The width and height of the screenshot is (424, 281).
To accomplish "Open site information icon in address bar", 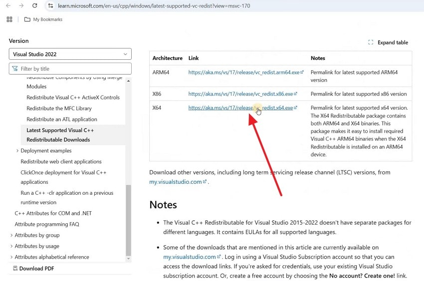I will (x=50, y=5).
